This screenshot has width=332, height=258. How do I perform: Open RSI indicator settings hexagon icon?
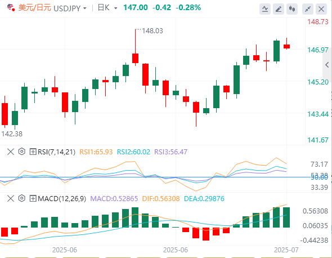22,152
